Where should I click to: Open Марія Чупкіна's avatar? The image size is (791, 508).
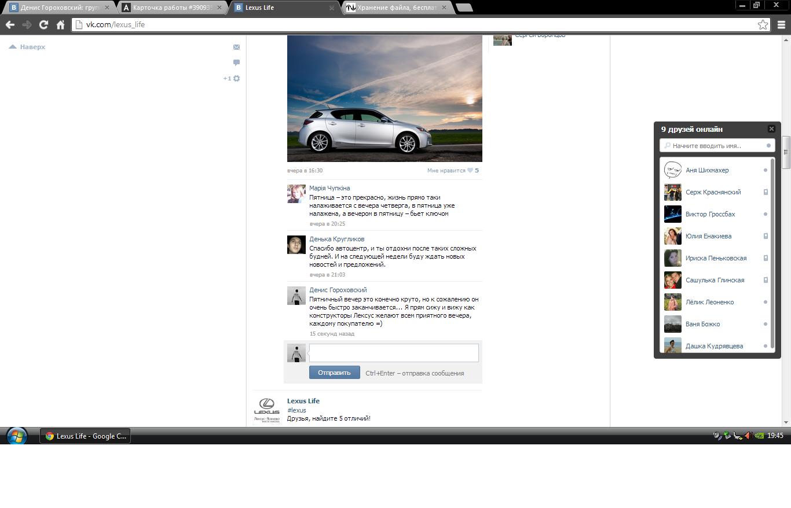pos(296,194)
